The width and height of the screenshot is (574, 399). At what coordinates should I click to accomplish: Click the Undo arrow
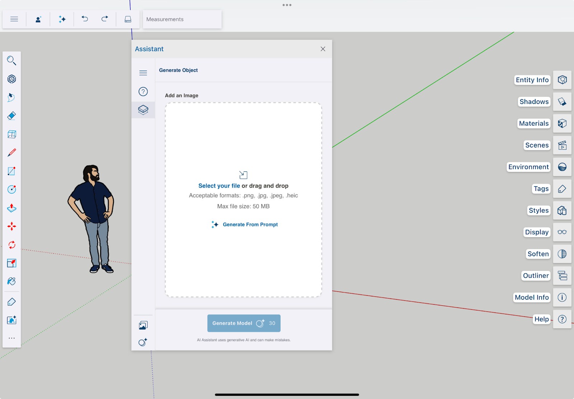tap(85, 19)
